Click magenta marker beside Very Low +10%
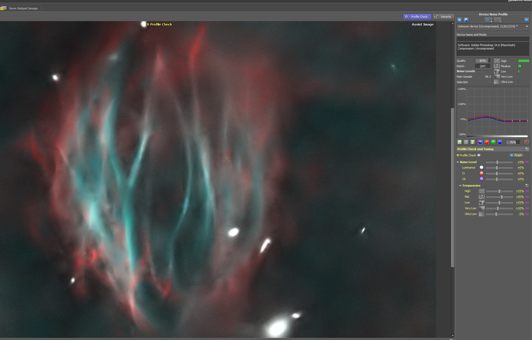This screenshot has height=340, width=532. [x=527, y=209]
